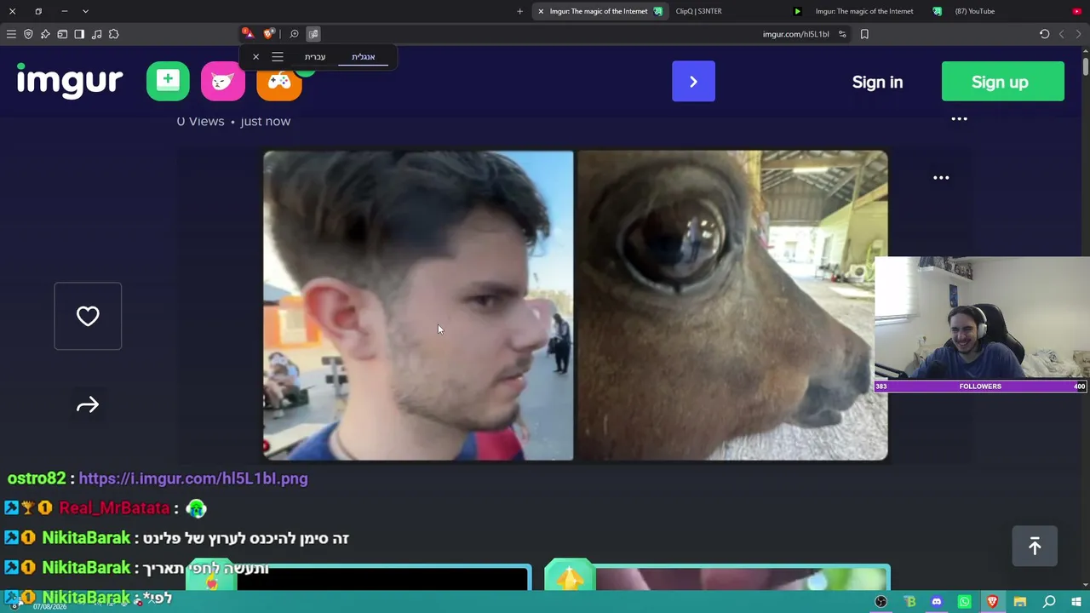Open the post options three-dot menu
The image size is (1090, 613).
[959, 119]
